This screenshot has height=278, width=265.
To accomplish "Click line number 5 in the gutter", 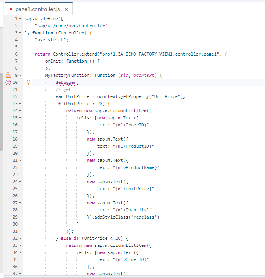I will coord(16,47).
